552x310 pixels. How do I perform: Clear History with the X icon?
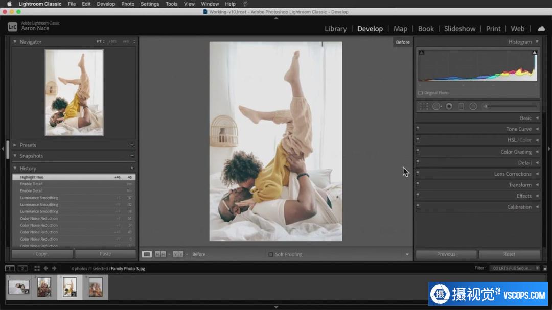(x=132, y=168)
